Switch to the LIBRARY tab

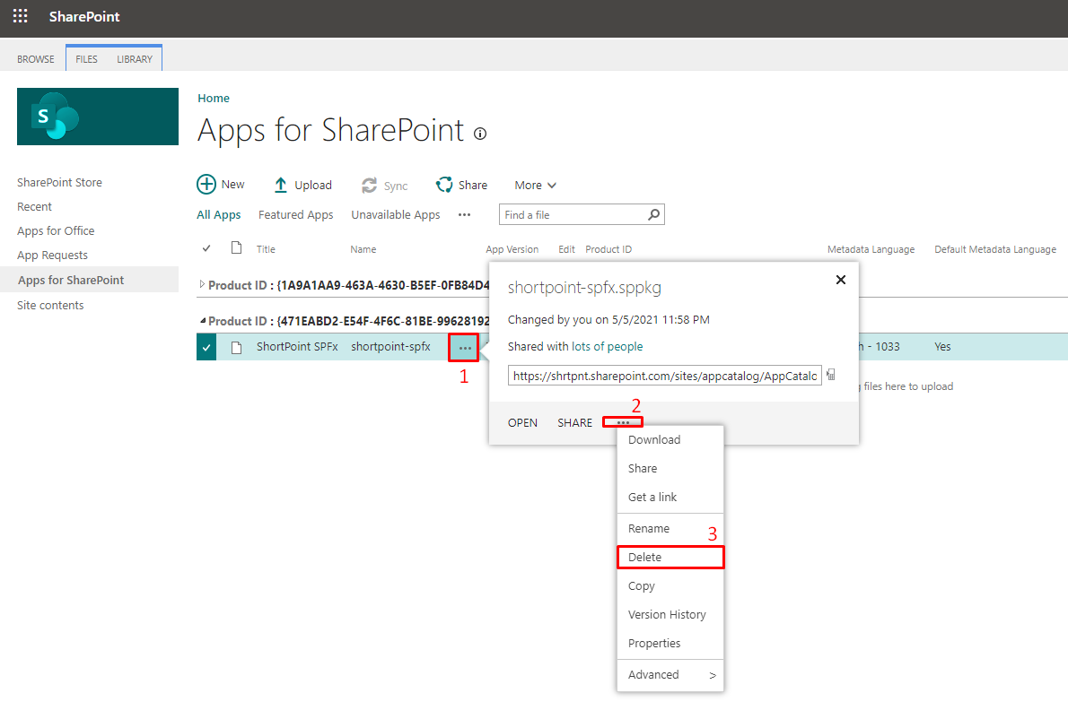(x=135, y=59)
